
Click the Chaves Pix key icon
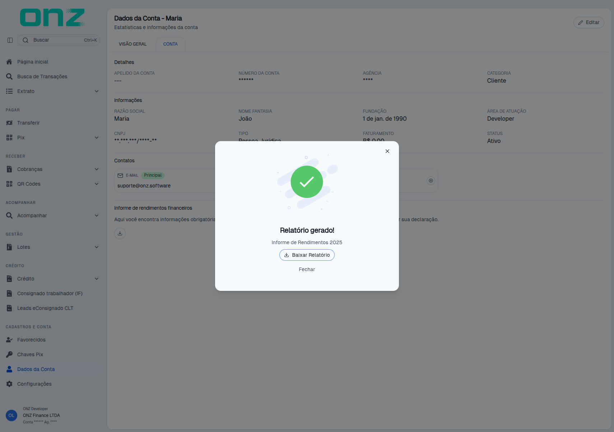click(x=9, y=354)
